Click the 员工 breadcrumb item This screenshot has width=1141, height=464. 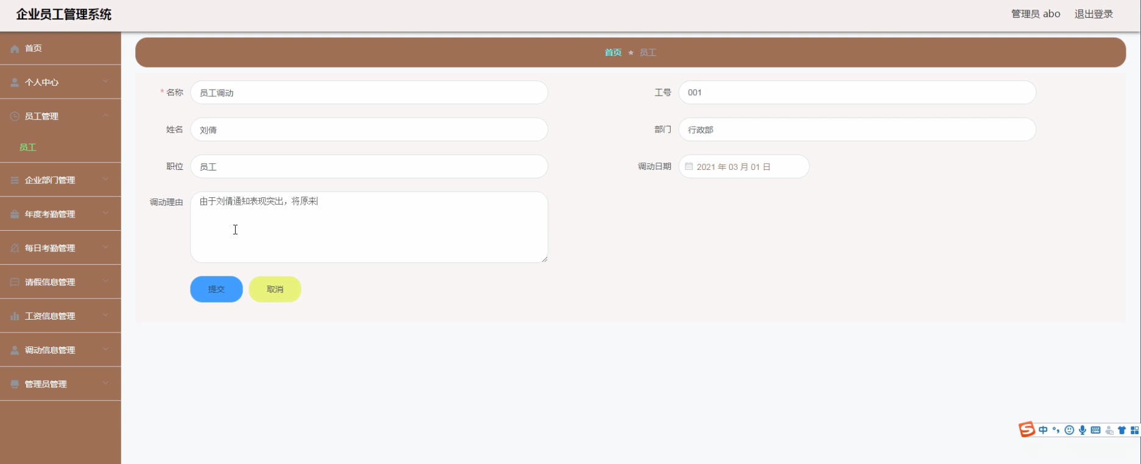[x=648, y=53]
